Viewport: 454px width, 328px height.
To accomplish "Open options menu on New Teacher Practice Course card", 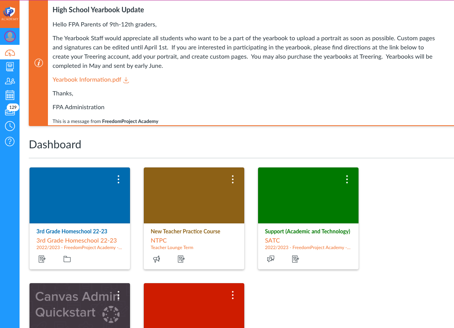I will (x=233, y=179).
